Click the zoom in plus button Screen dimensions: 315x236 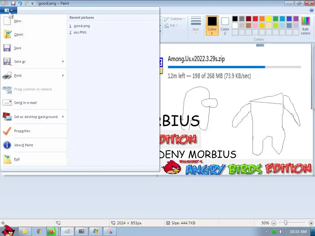[x=311, y=223]
